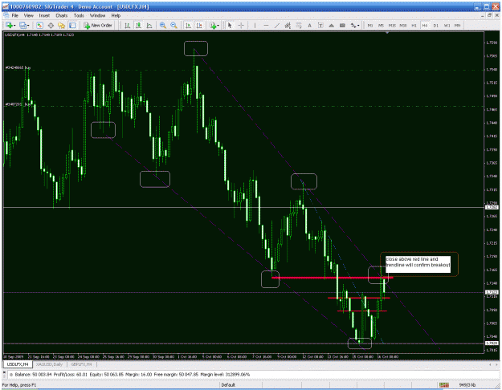Toggle chart shift icon

point(199,25)
